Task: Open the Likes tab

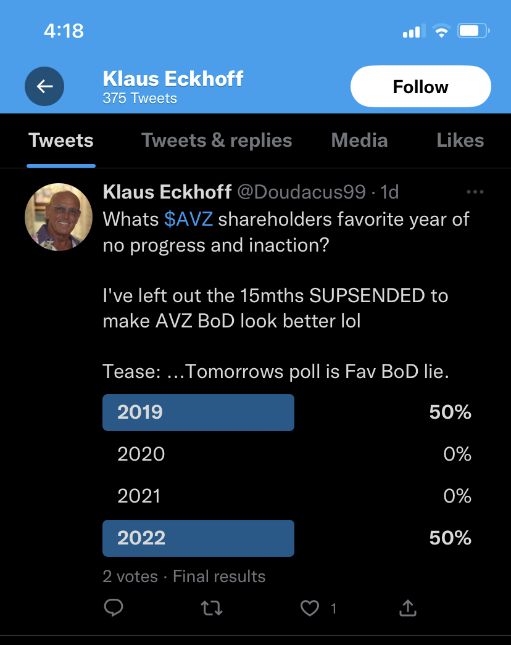Action: (460, 141)
